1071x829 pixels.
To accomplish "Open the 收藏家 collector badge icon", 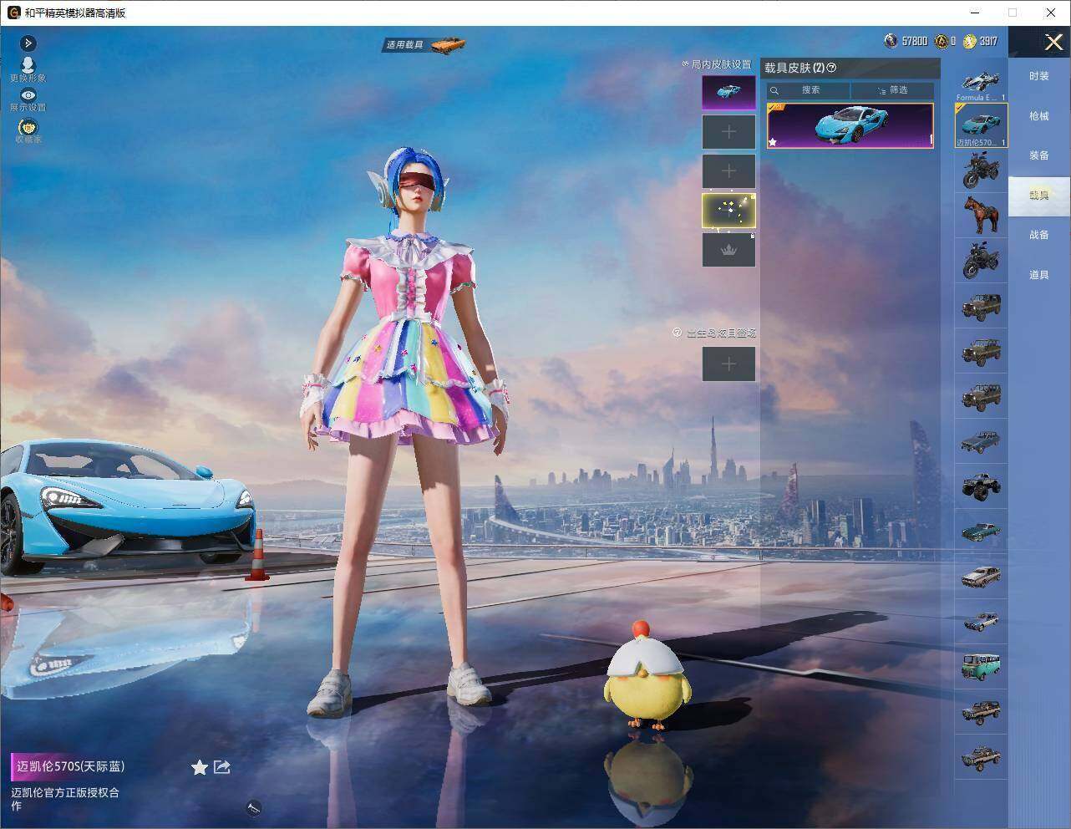I will (x=28, y=127).
